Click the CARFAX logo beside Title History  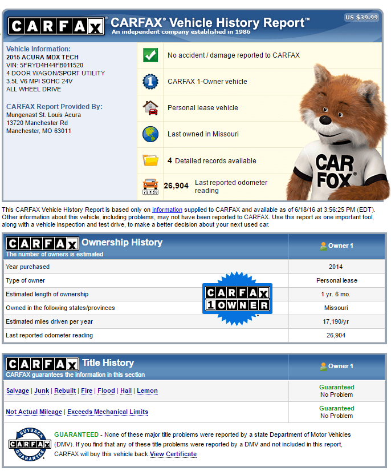42,364
